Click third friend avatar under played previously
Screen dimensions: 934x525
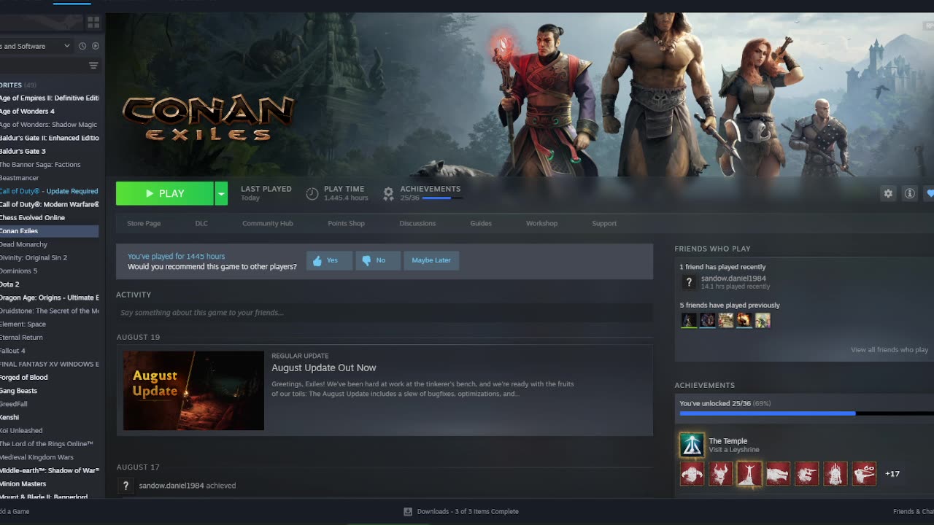tap(725, 320)
